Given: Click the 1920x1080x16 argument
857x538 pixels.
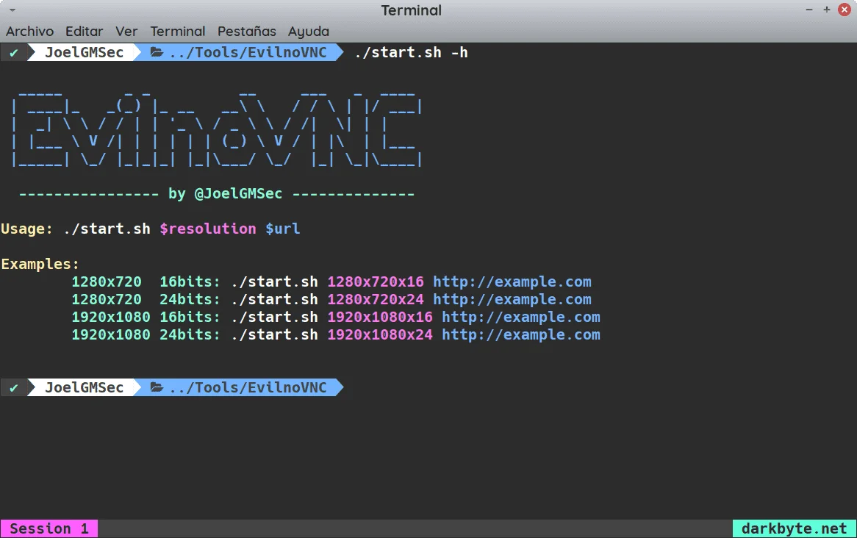Looking at the screenshot, I should (380, 317).
